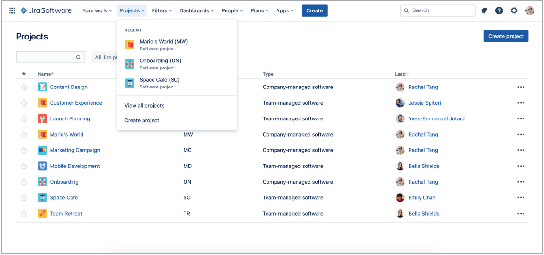Click the Create project button at top right

(x=506, y=36)
